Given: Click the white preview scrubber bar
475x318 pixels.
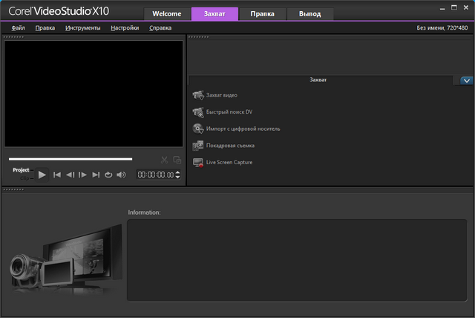Looking at the screenshot, I should (71, 159).
